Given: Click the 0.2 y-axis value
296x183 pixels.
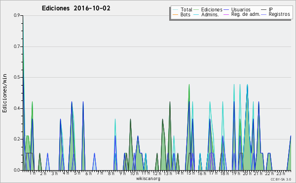Looking at the screenshot, I should [17, 139].
